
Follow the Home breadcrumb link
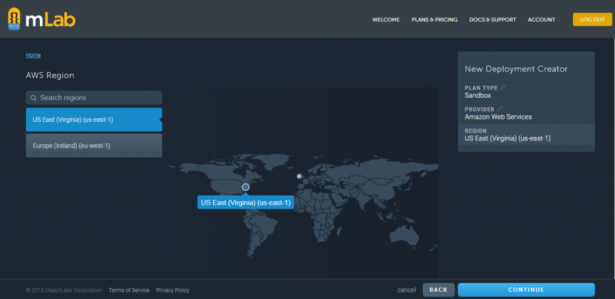click(33, 55)
